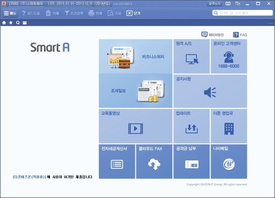275x198 pixels.
Task: Click the fiscal period 2013.01.01-2013.12.31 text
Action: coord(74,3)
